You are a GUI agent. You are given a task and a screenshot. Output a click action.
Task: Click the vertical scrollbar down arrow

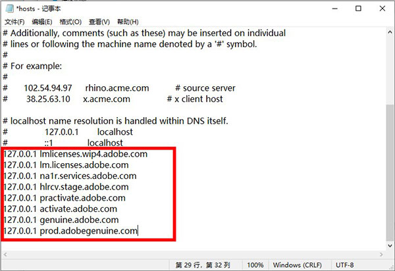click(x=390, y=245)
